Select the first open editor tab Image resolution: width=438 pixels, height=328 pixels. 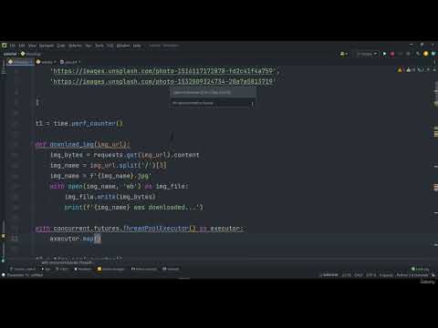(19, 62)
